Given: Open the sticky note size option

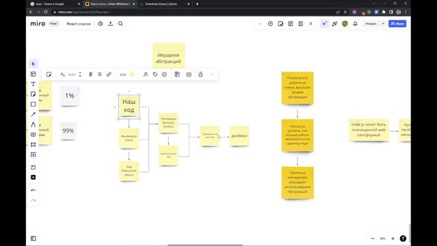Looking at the screenshot, I should [x=123, y=74].
